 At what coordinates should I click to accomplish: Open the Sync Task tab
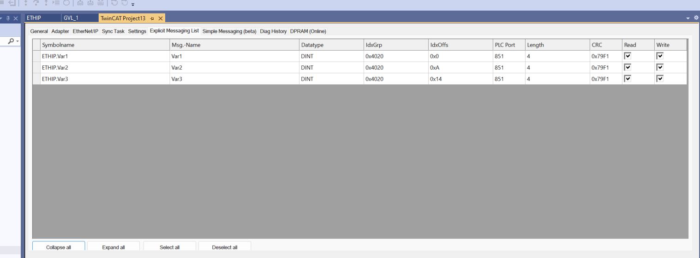[x=113, y=31]
